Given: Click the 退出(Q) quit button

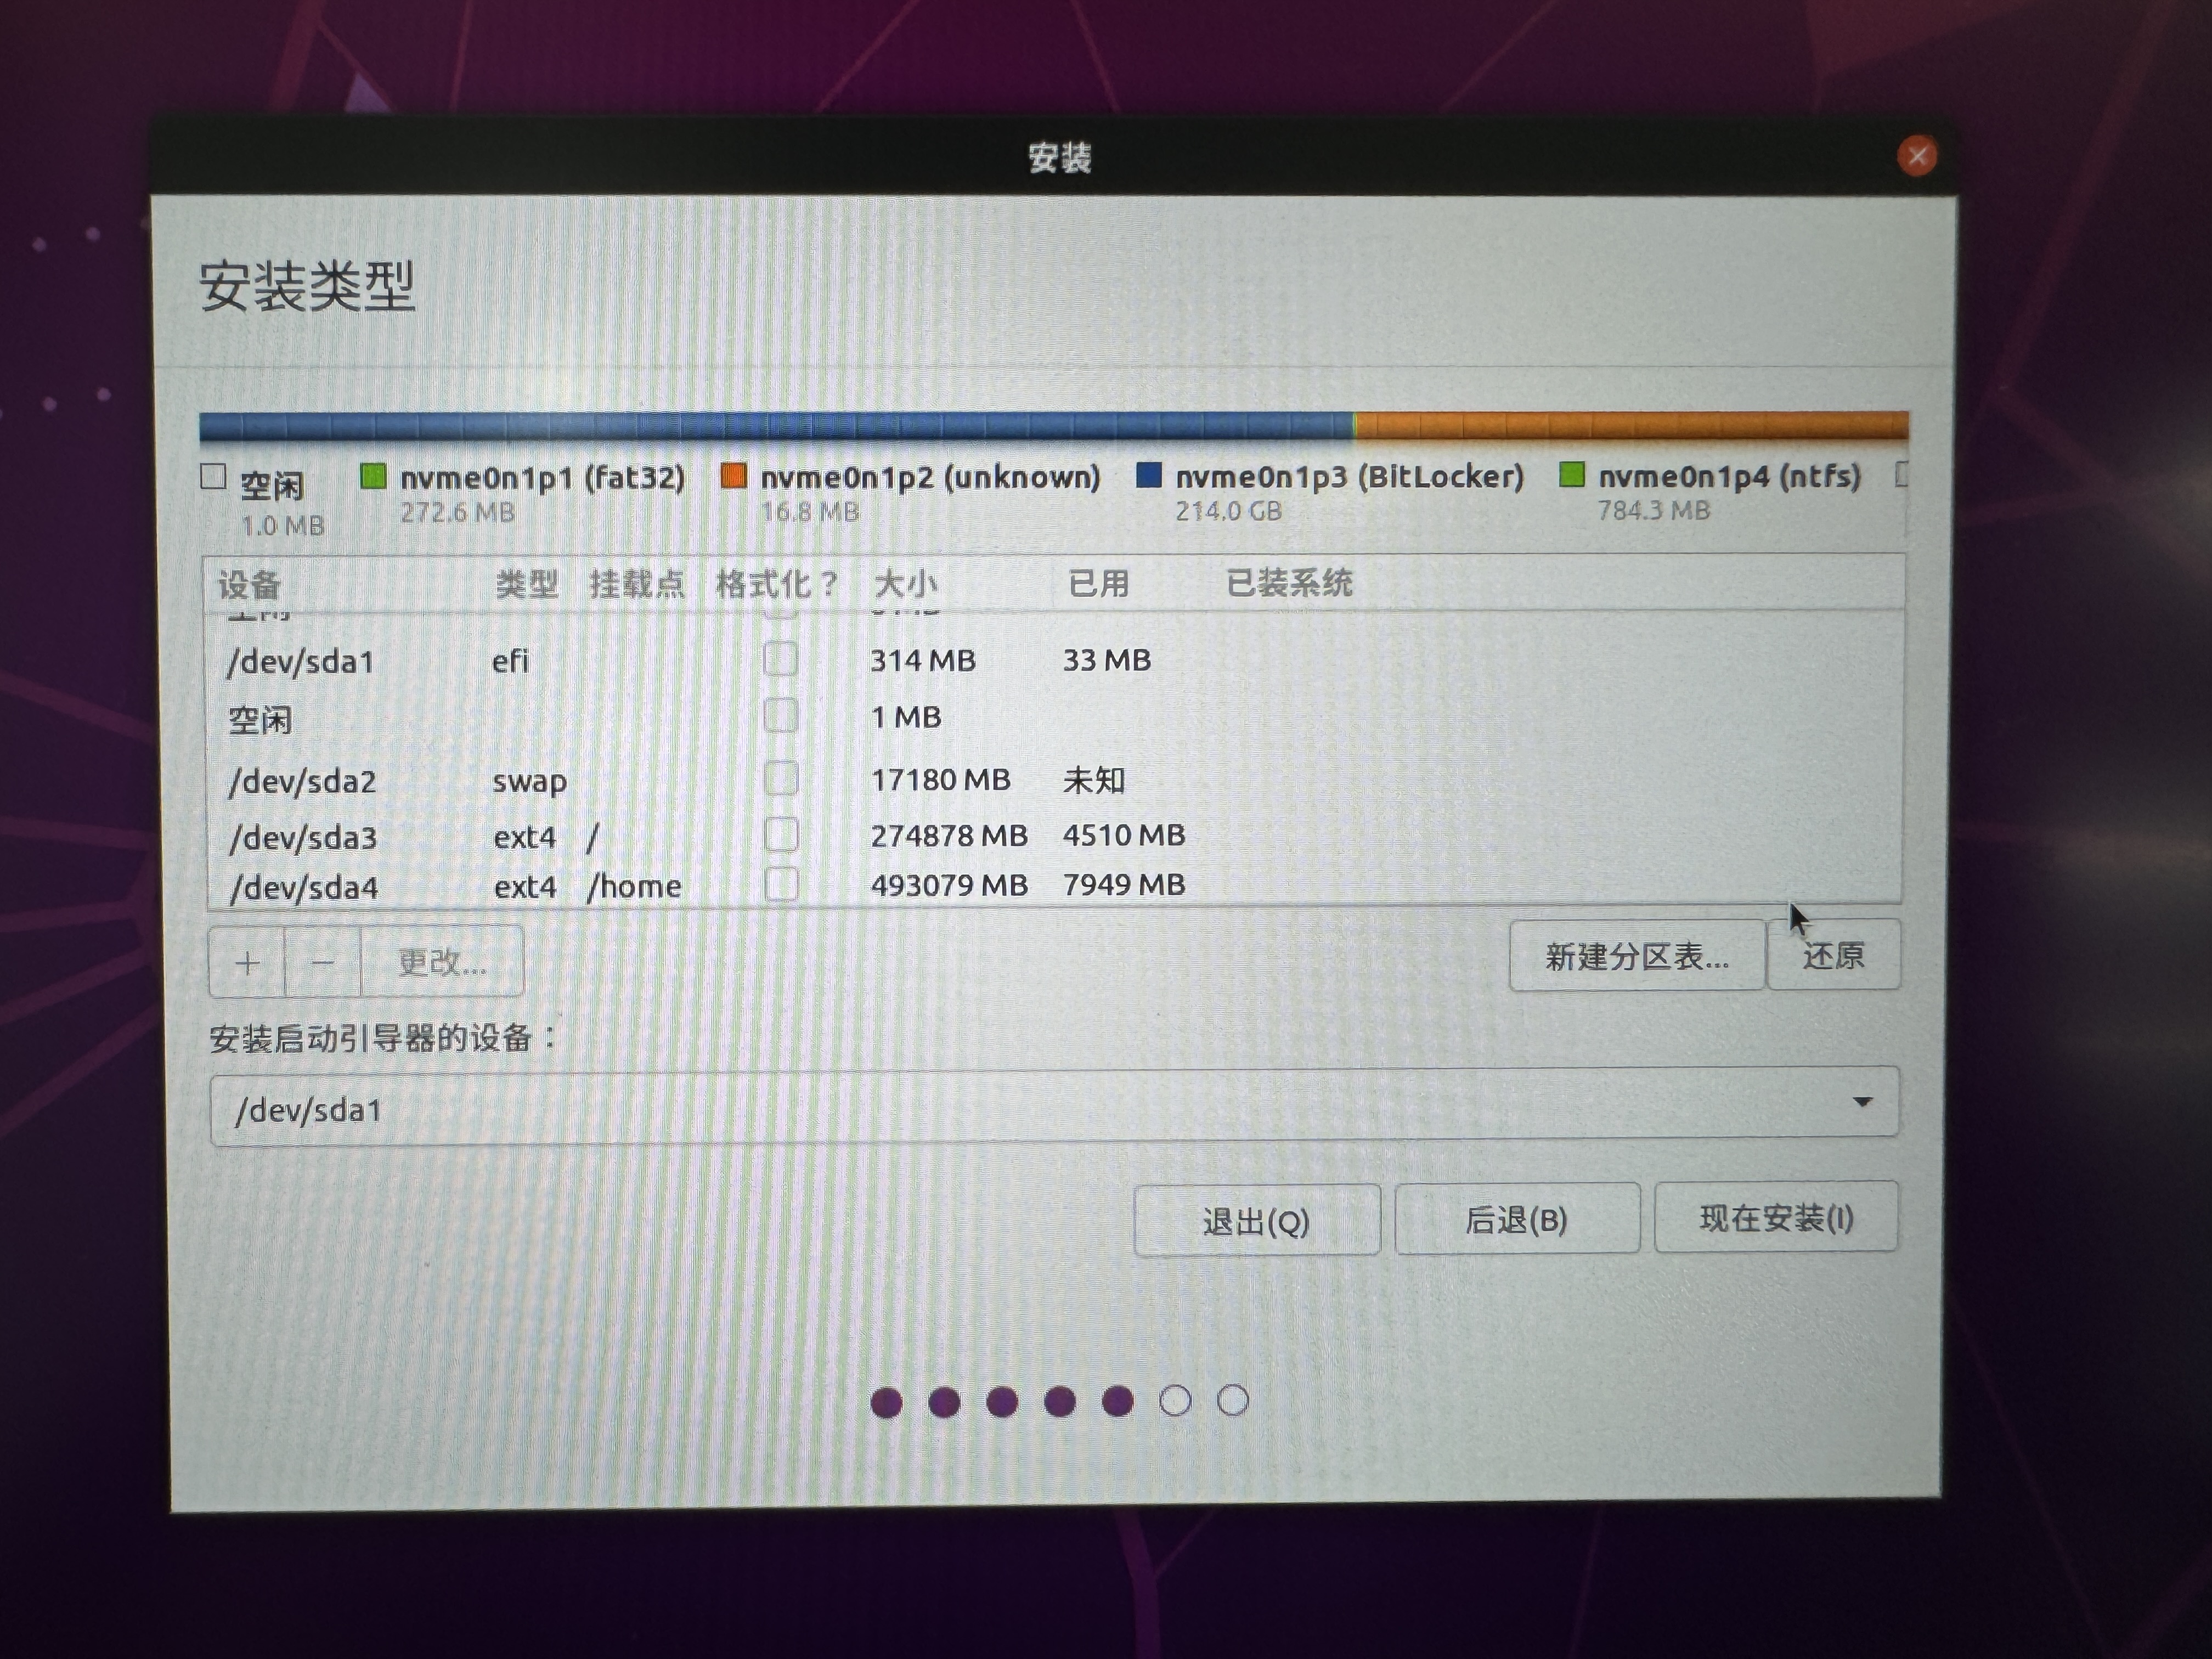Looking at the screenshot, I should point(1257,1220).
